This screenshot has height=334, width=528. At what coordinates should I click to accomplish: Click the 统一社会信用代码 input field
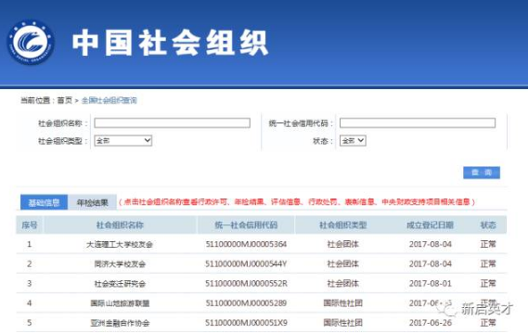pos(418,122)
